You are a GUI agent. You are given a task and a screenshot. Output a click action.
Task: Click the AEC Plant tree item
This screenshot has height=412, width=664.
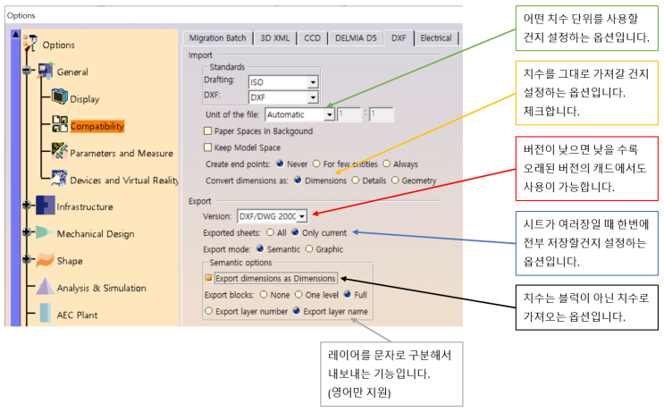click(x=77, y=315)
